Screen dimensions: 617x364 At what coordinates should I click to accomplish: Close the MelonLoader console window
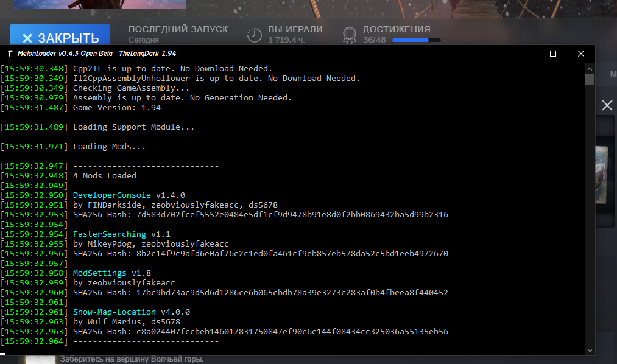point(581,54)
